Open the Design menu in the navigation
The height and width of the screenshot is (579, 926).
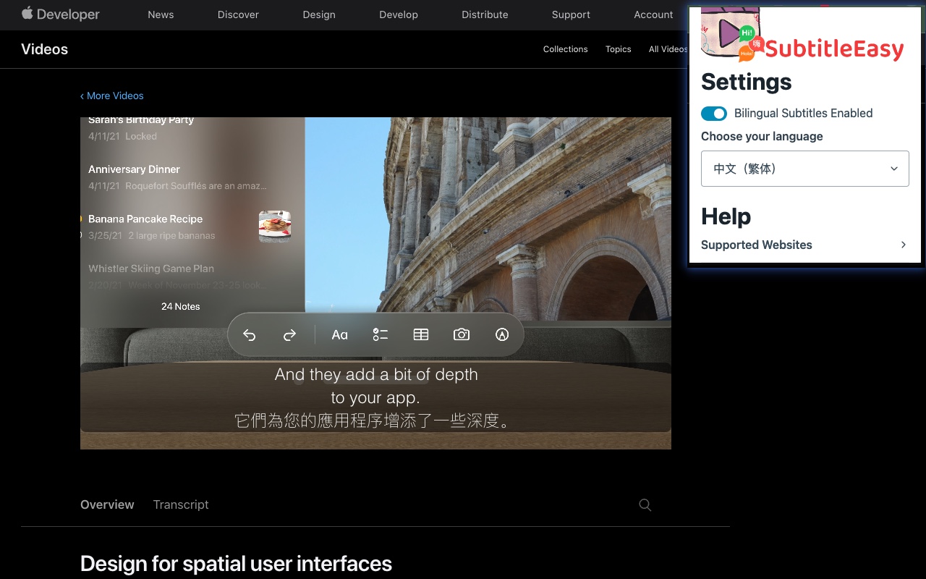point(318,14)
